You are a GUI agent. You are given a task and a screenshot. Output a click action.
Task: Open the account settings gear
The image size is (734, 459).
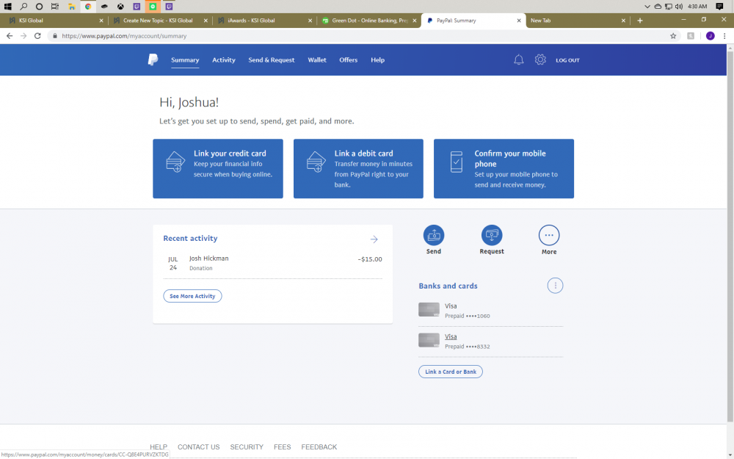(x=540, y=60)
